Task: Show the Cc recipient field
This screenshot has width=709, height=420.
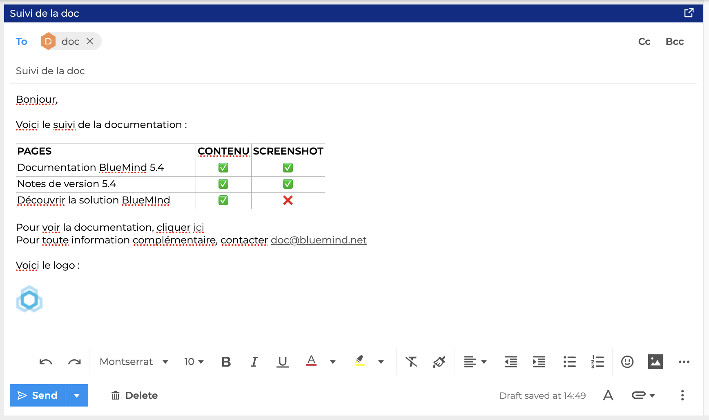Action: click(644, 42)
